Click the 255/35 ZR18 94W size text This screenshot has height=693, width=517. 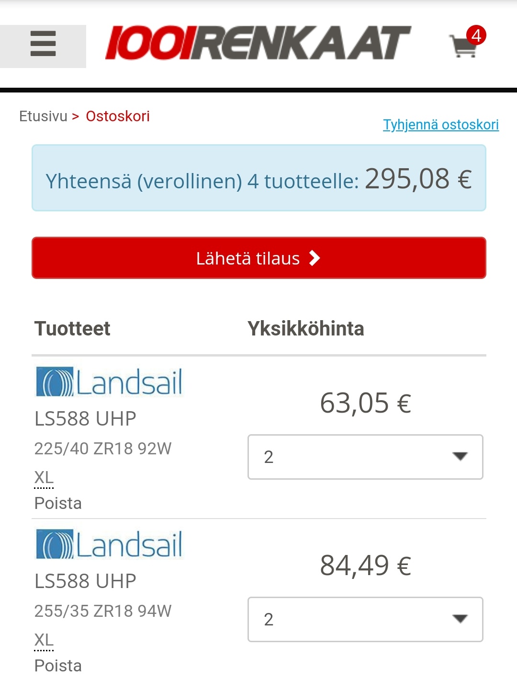tap(102, 611)
